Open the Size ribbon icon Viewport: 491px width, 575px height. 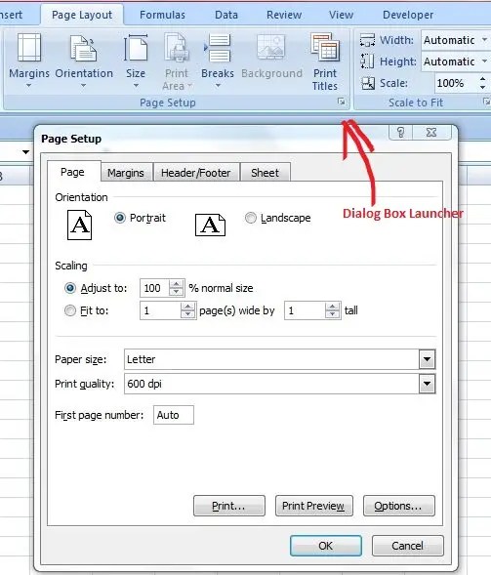[136, 48]
